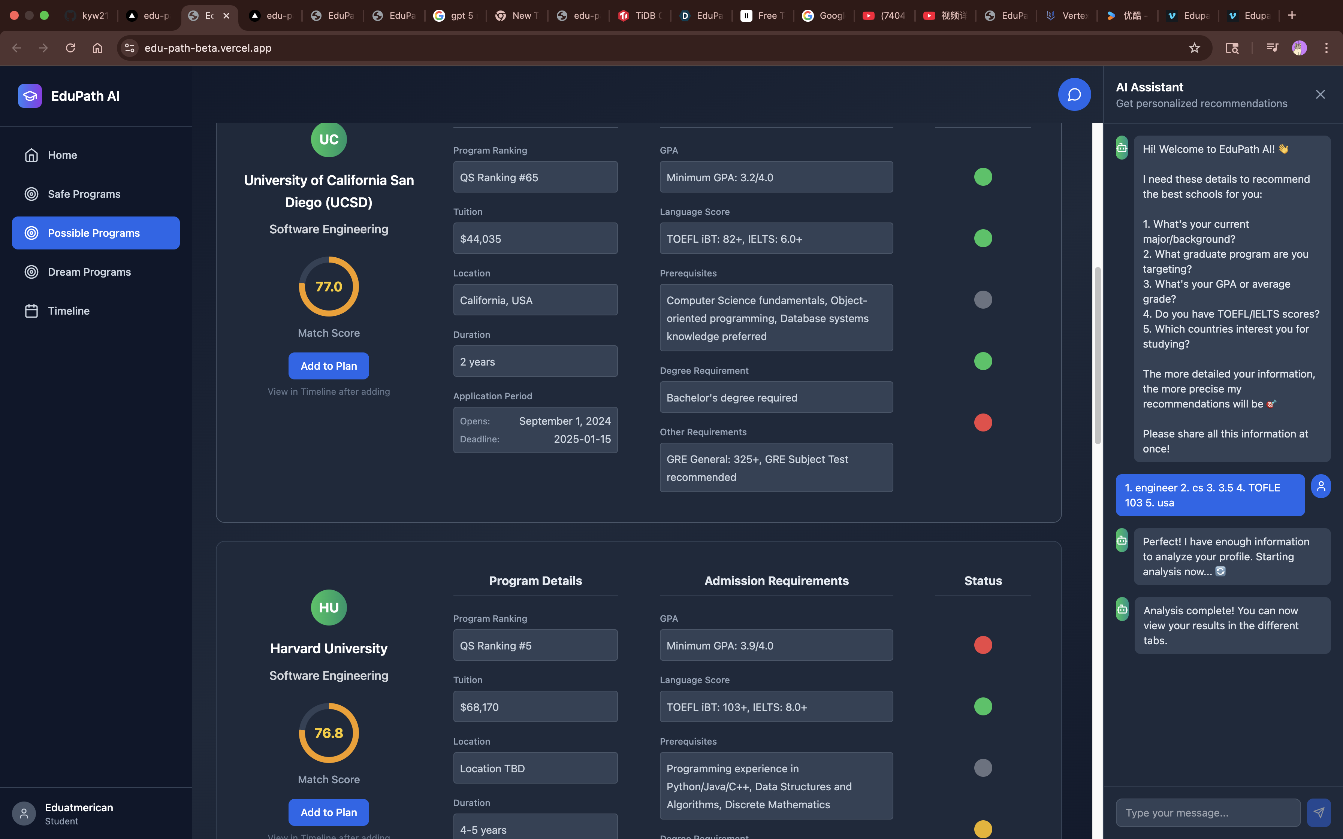The image size is (1343, 839).
Task: Send message with paper plane icon
Action: click(1319, 812)
